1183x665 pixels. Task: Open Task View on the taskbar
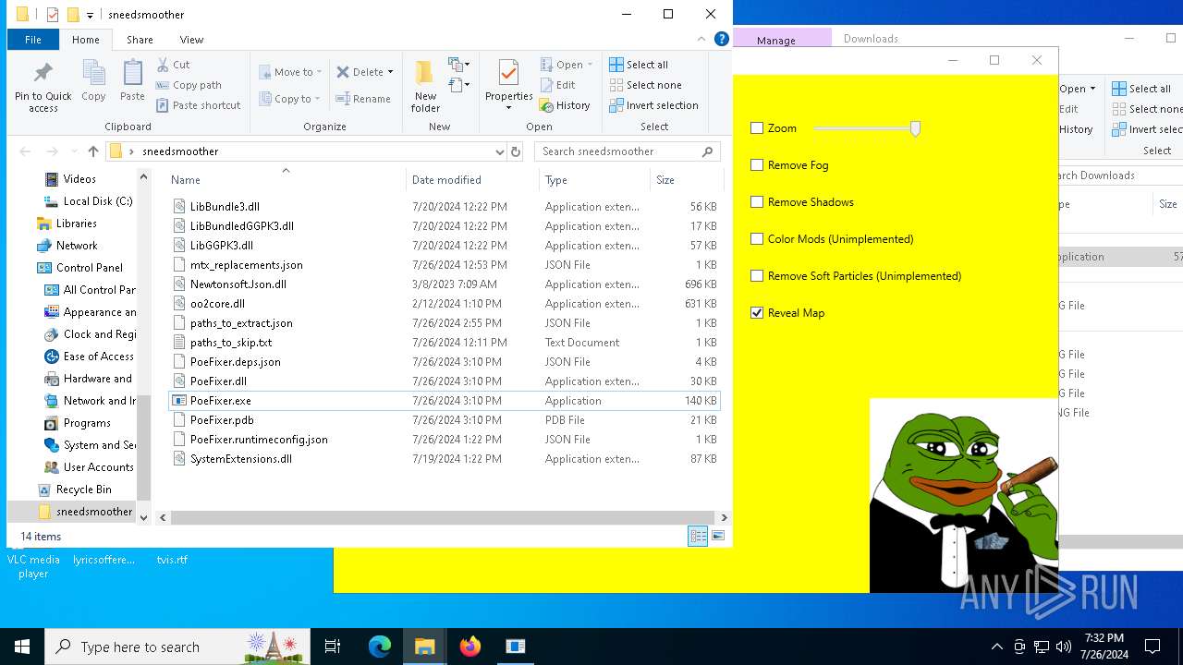333,647
